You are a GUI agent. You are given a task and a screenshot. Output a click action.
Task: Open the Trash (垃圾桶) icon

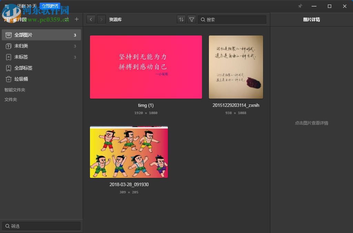coord(8,79)
